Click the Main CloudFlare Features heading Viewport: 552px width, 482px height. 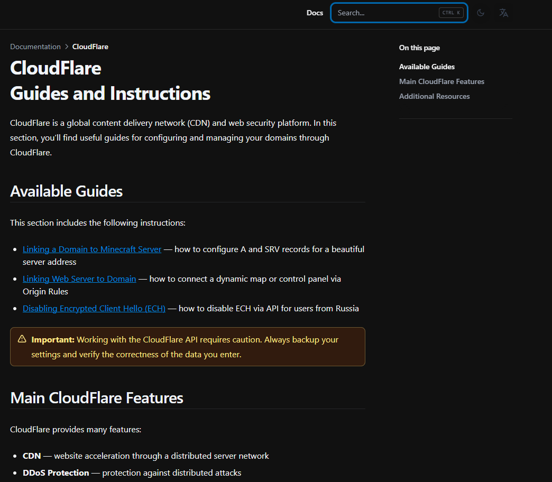[x=97, y=398]
